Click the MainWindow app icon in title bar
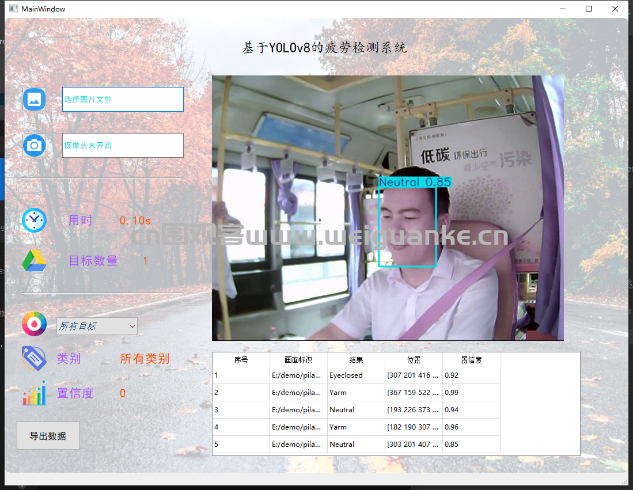 coord(13,9)
